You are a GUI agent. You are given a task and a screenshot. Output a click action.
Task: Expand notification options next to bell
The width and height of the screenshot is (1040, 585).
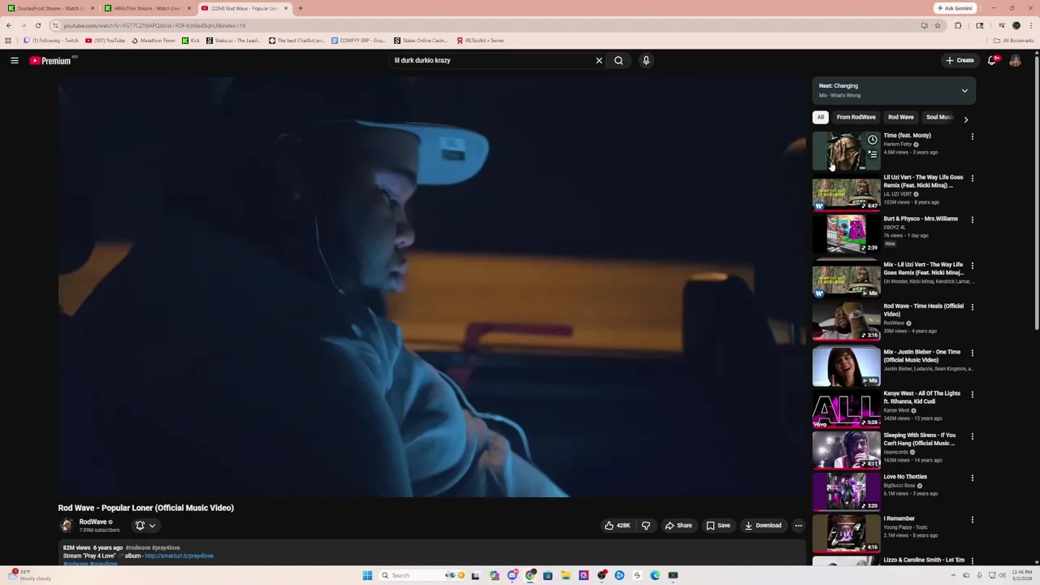(152, 526)
